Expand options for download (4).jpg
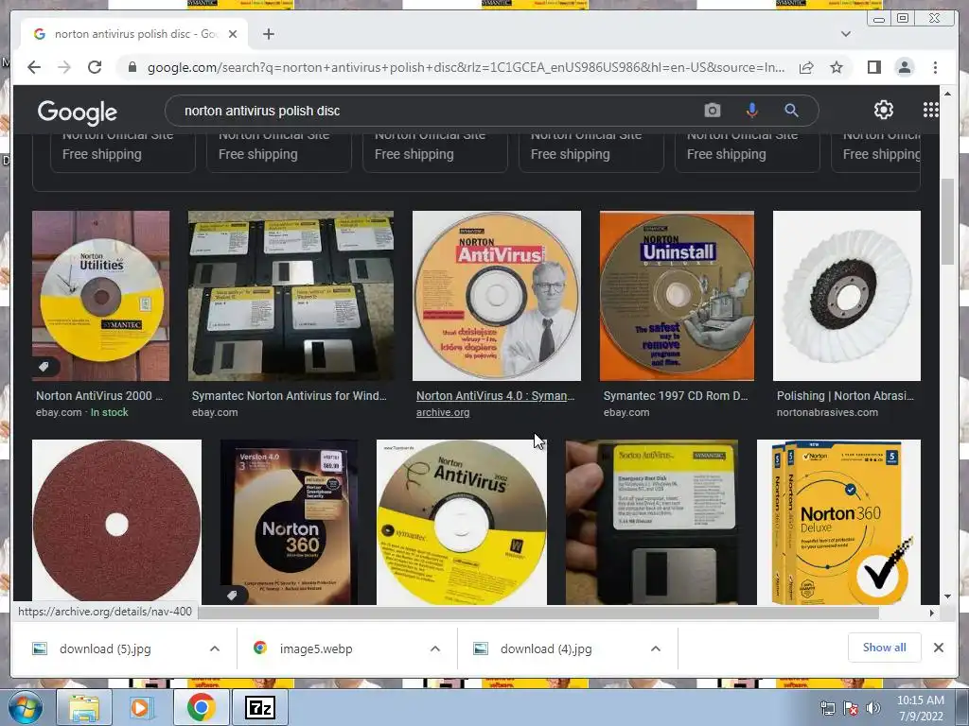969x726 pixels. tap(656, 648)
